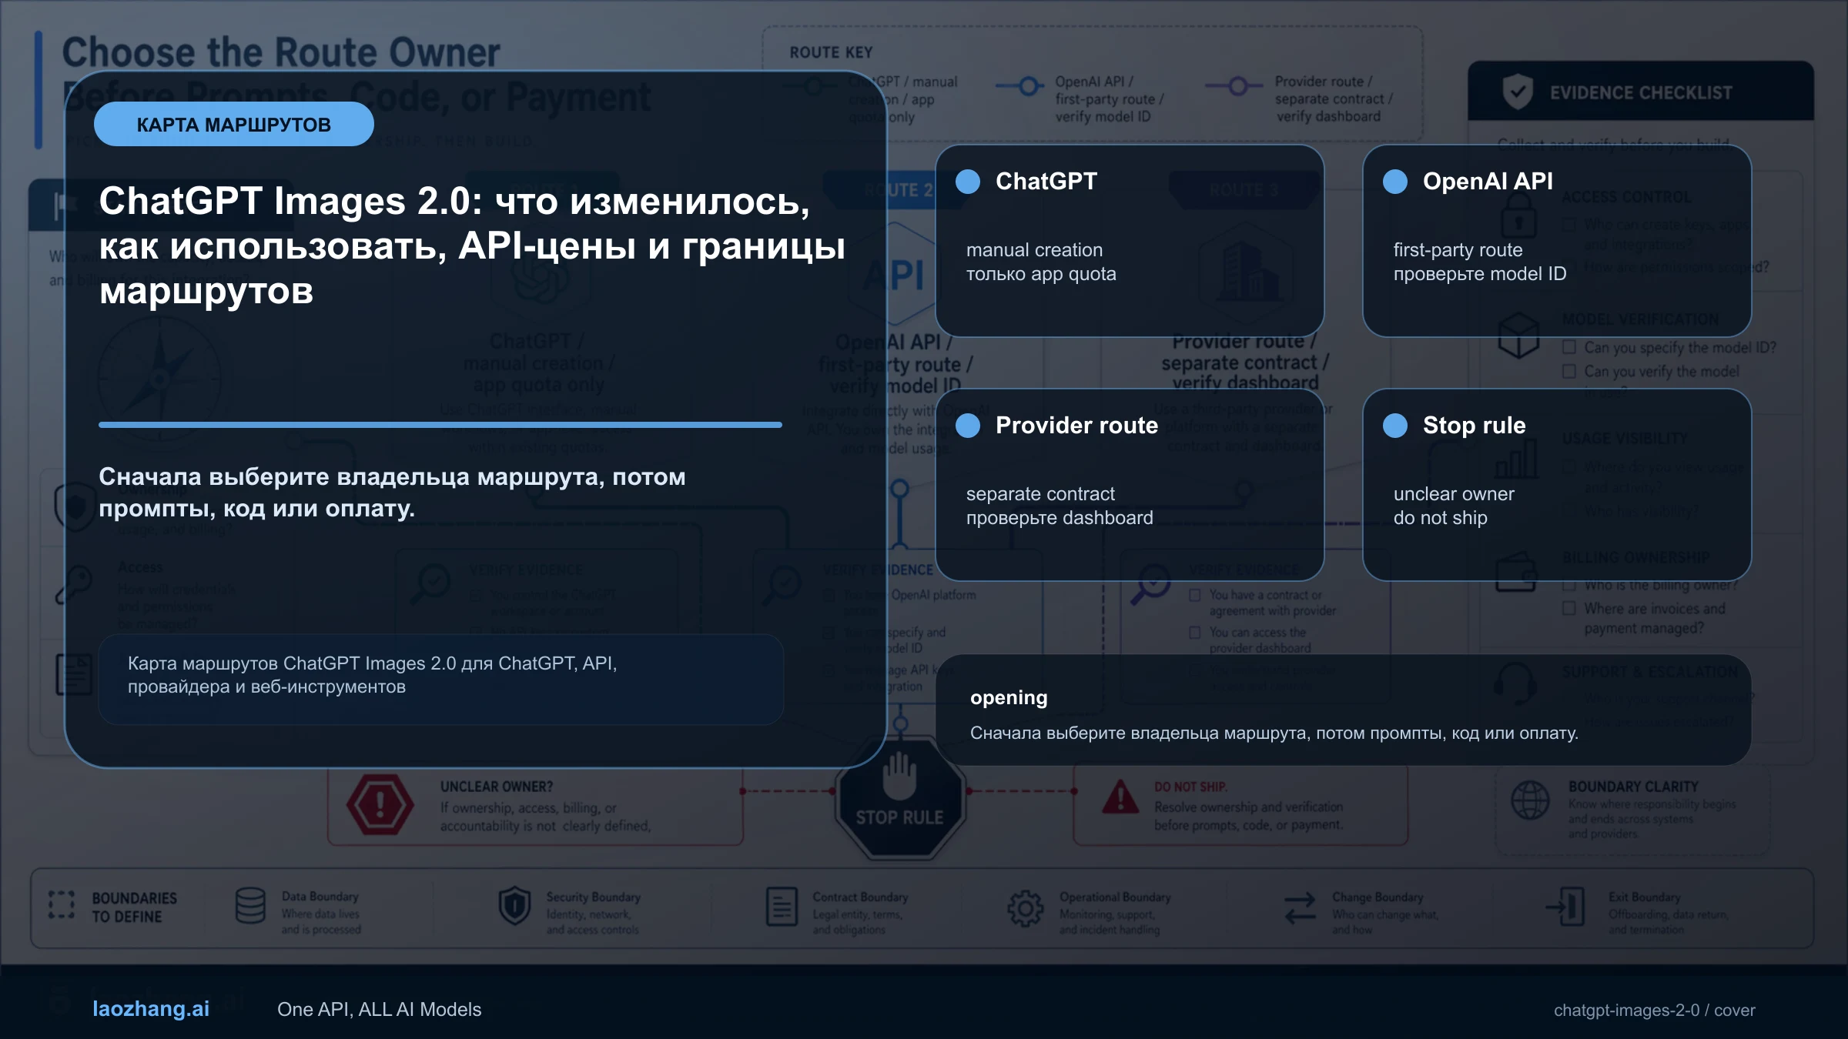Click the blue dot beside OpenAI API
Viewport: 1848px width, 1039px height.
pyautogui.click(x=1395, y=182)
